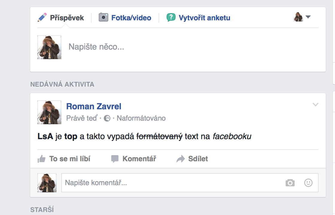Click the green question mark poll icon

pos(171,17)
